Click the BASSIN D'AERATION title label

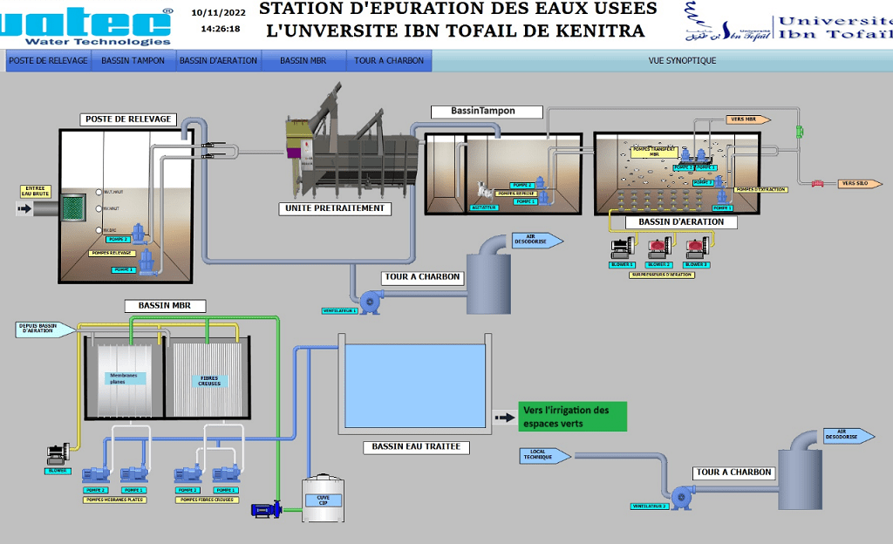(x=681, y=222)
